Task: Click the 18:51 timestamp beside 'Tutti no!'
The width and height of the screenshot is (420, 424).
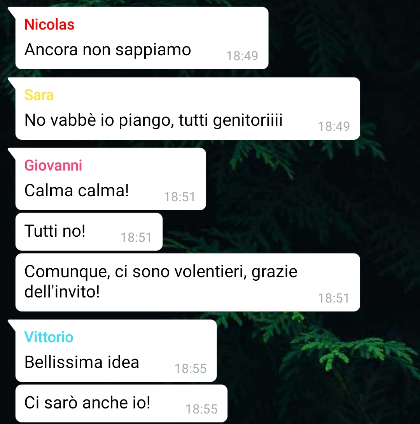Action: pyautogui.click(x=136, y=238)
